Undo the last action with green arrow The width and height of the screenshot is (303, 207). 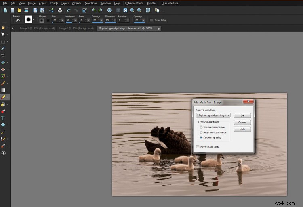(x=94, y=10)
